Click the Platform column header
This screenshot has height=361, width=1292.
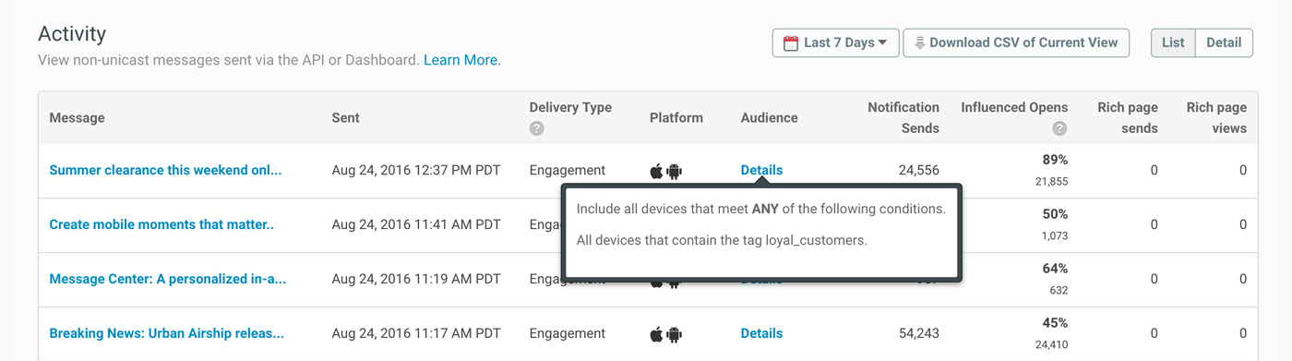click(676, 117)
